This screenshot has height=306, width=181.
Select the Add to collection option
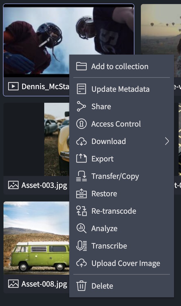(x=120, y=66)
